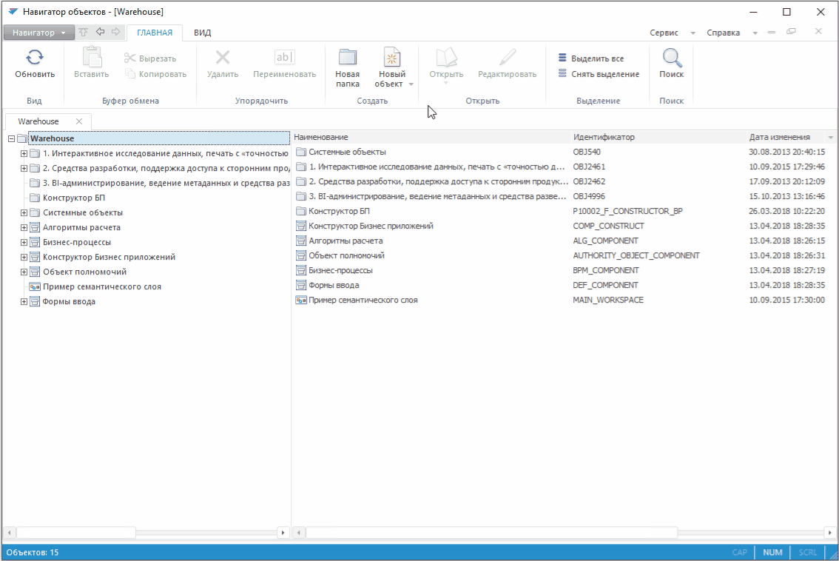Viewport: 839px width, 561px height.
Task: Click the Формы ввода icon in the list
Action: point(301,286)
